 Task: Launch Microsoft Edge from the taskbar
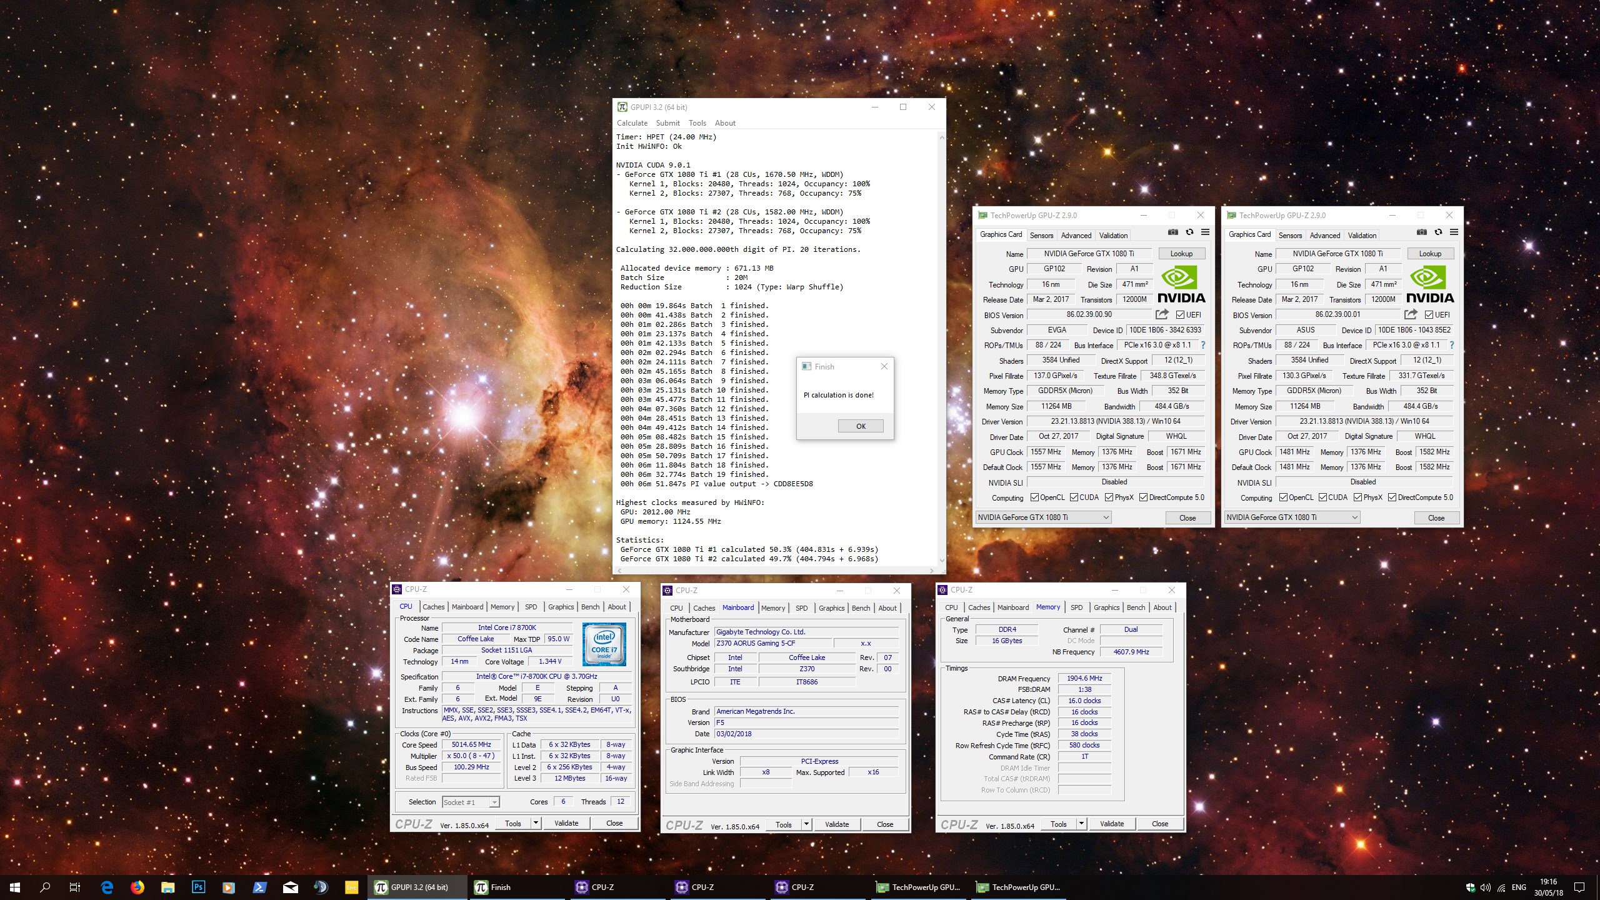107,887
